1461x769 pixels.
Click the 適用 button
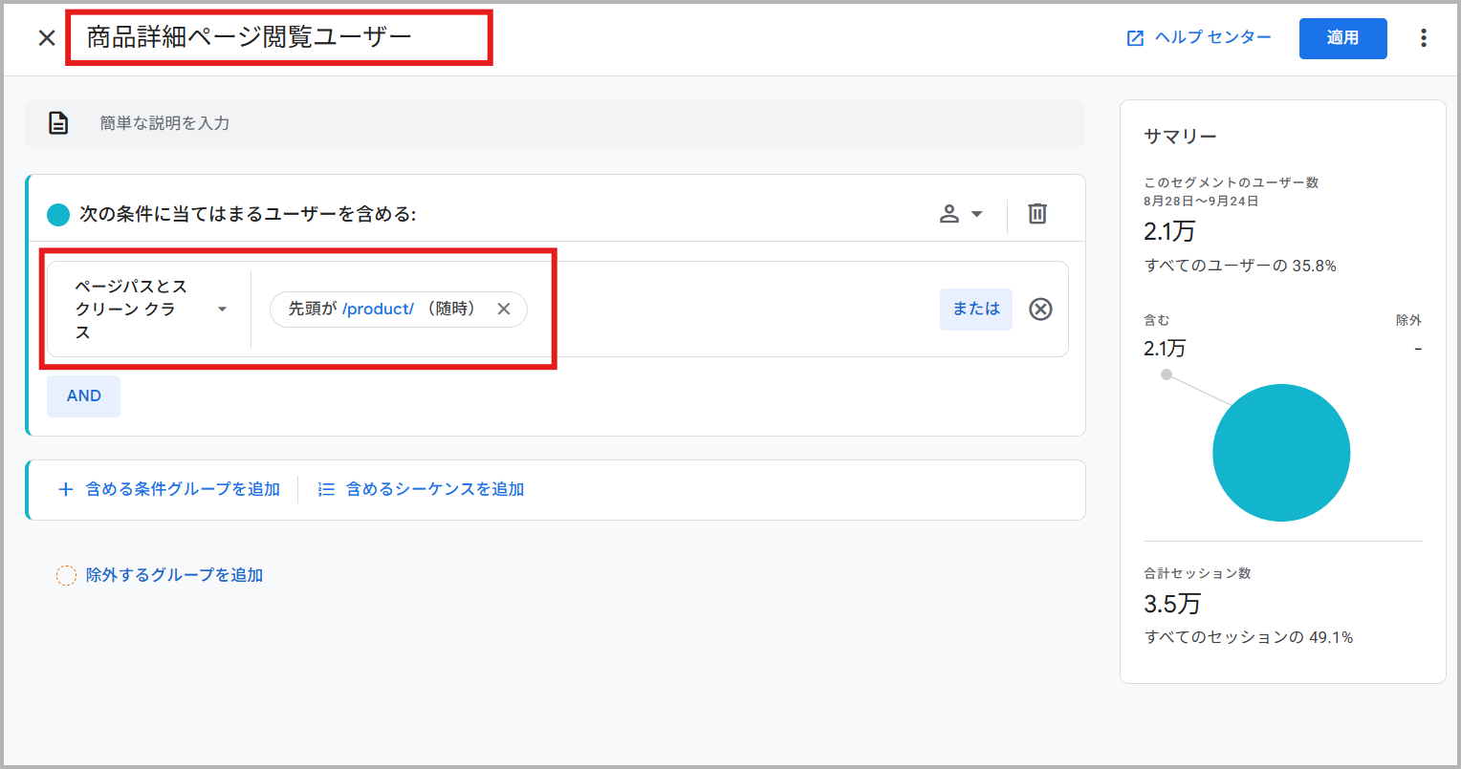tap(1342, 38)
